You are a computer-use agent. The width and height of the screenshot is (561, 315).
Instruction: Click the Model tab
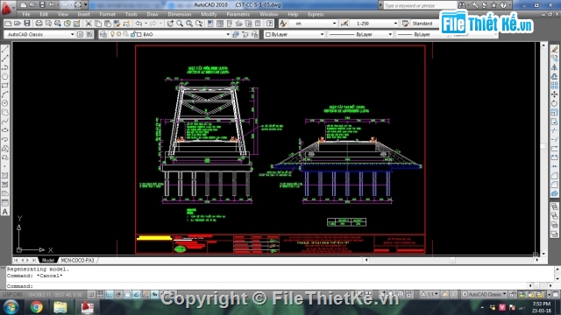(47, 260)
